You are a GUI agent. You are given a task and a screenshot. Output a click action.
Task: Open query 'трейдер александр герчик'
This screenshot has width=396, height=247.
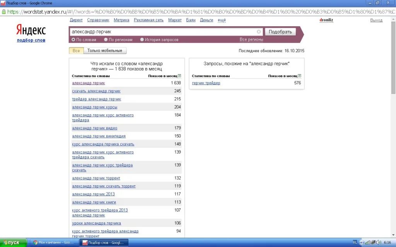96,99
